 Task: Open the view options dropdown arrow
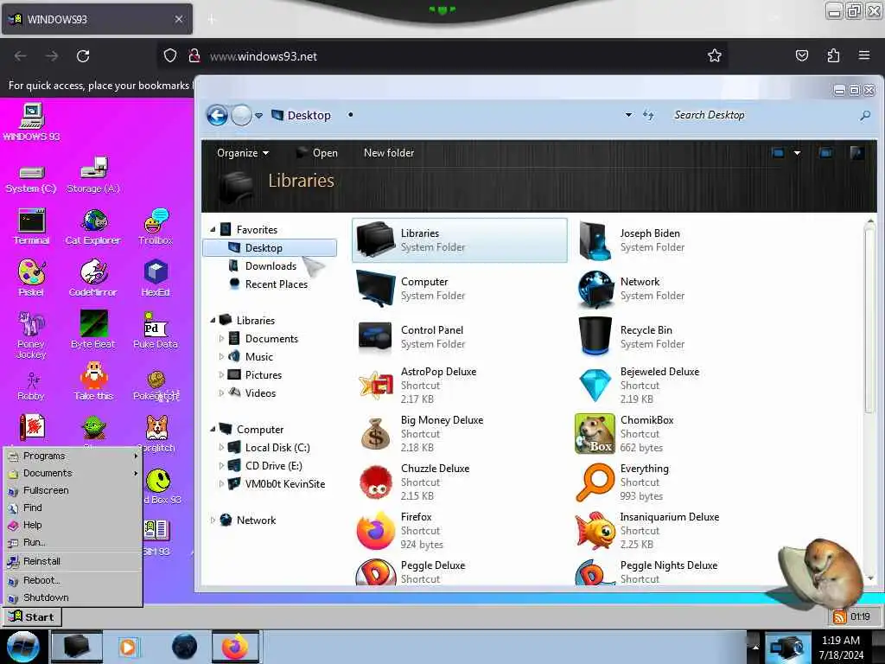click(797, 153)
